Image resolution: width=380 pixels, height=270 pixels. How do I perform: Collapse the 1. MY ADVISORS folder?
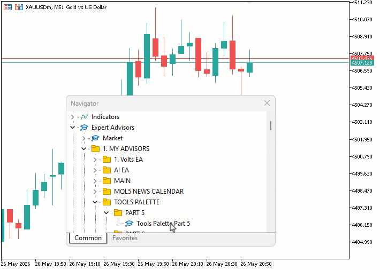(83, 149)
